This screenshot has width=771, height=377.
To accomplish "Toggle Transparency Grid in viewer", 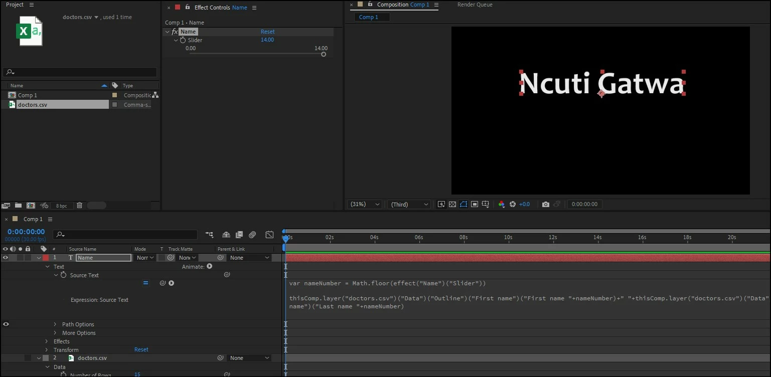I will pos(452,204).
